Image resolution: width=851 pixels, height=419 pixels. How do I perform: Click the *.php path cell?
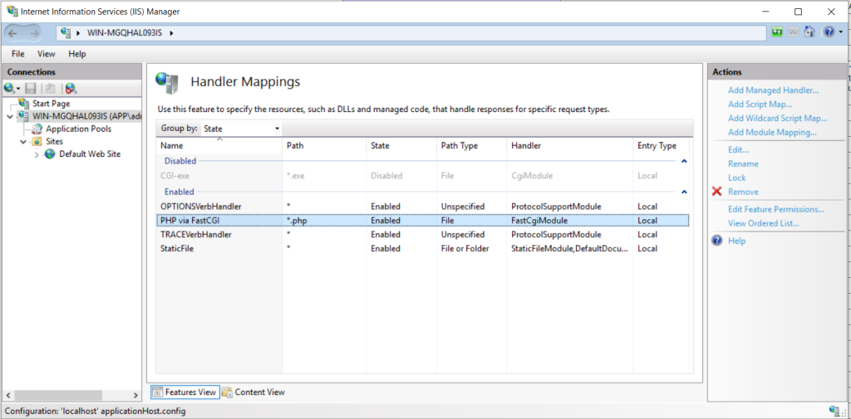tap(297, 221)
